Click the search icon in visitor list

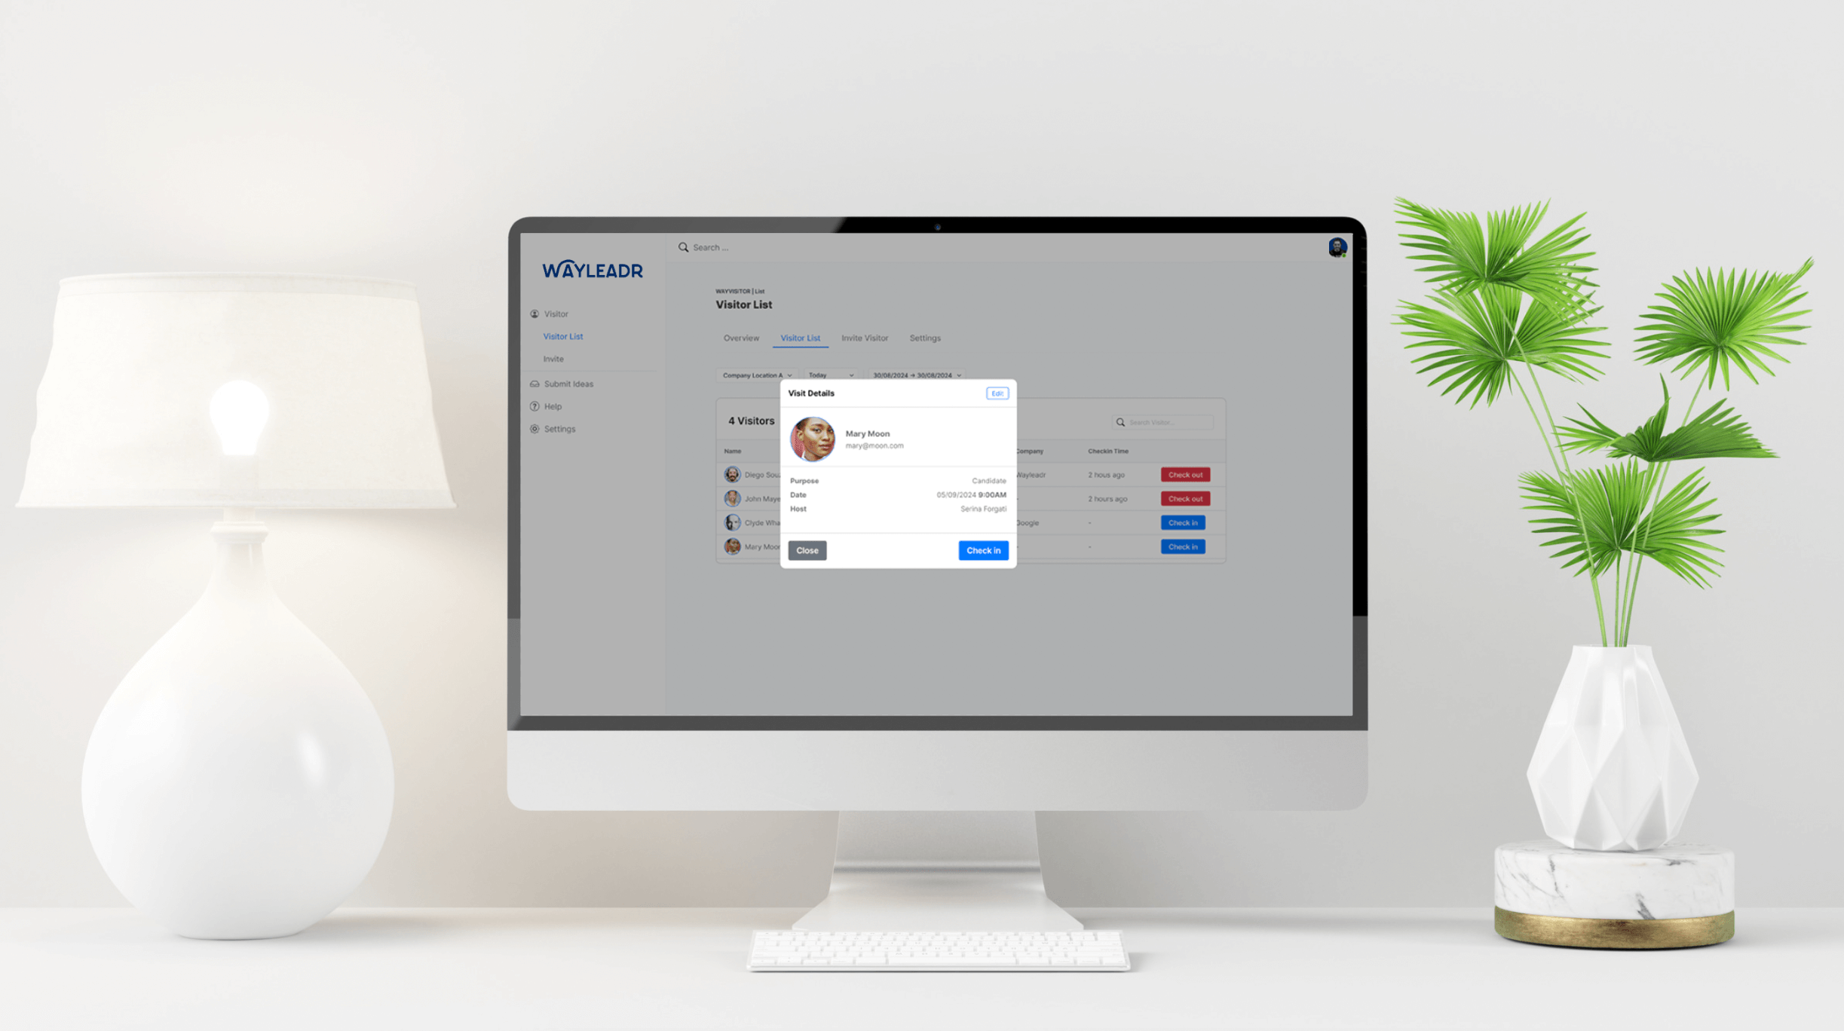click(x=1121, y=421)
